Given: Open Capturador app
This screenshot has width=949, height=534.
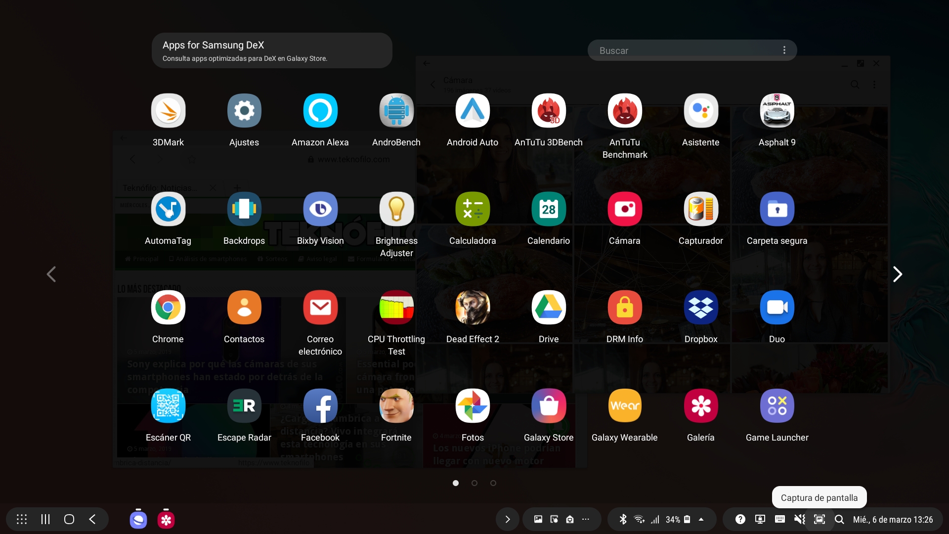Looking at the screenshot, I should 701,209.
